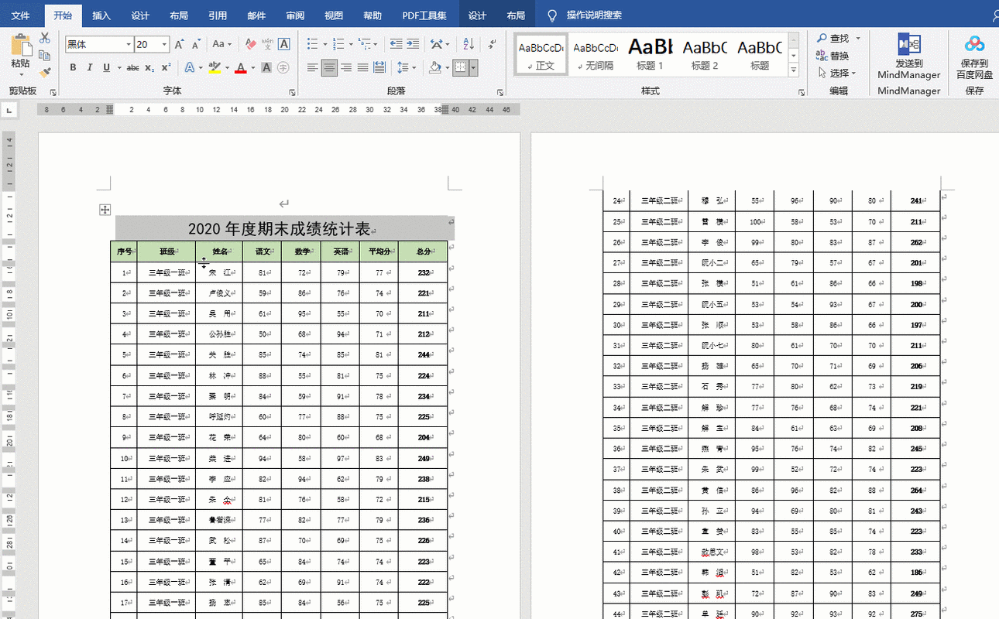The width and height of the screenshot is (999, 619).
Task: Clear all formatting with the eraser icon
Action: [250, 44]
